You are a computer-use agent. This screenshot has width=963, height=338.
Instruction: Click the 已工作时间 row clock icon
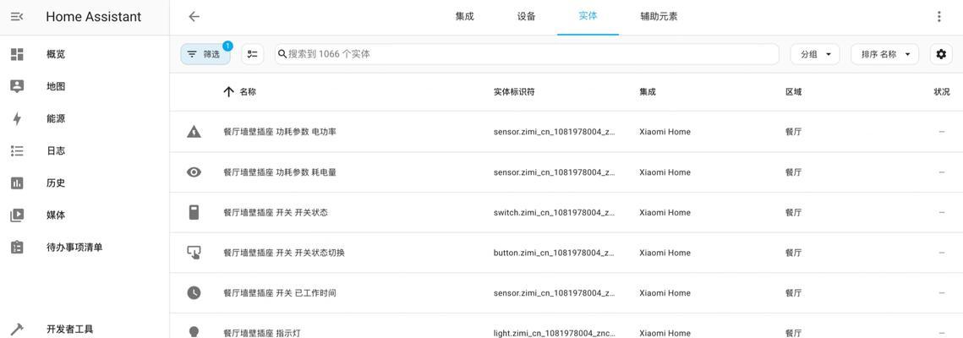pos(194,292)
